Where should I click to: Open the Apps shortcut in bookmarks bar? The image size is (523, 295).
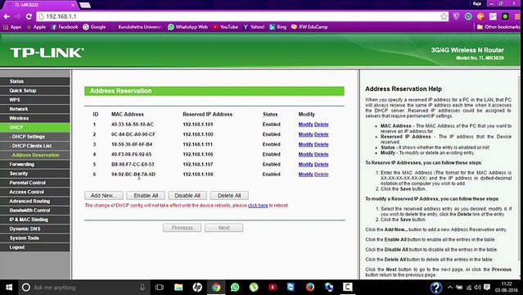pyautogui.click(x=12, y=27)
